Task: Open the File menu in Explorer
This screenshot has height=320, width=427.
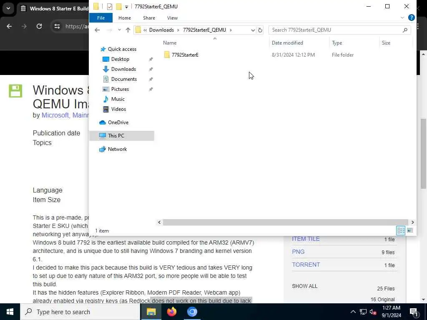Action: click(x=101, y=18)
